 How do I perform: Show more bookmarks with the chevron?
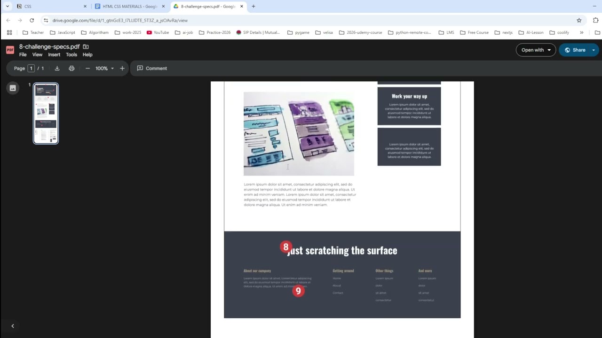(x=581, y=32)
